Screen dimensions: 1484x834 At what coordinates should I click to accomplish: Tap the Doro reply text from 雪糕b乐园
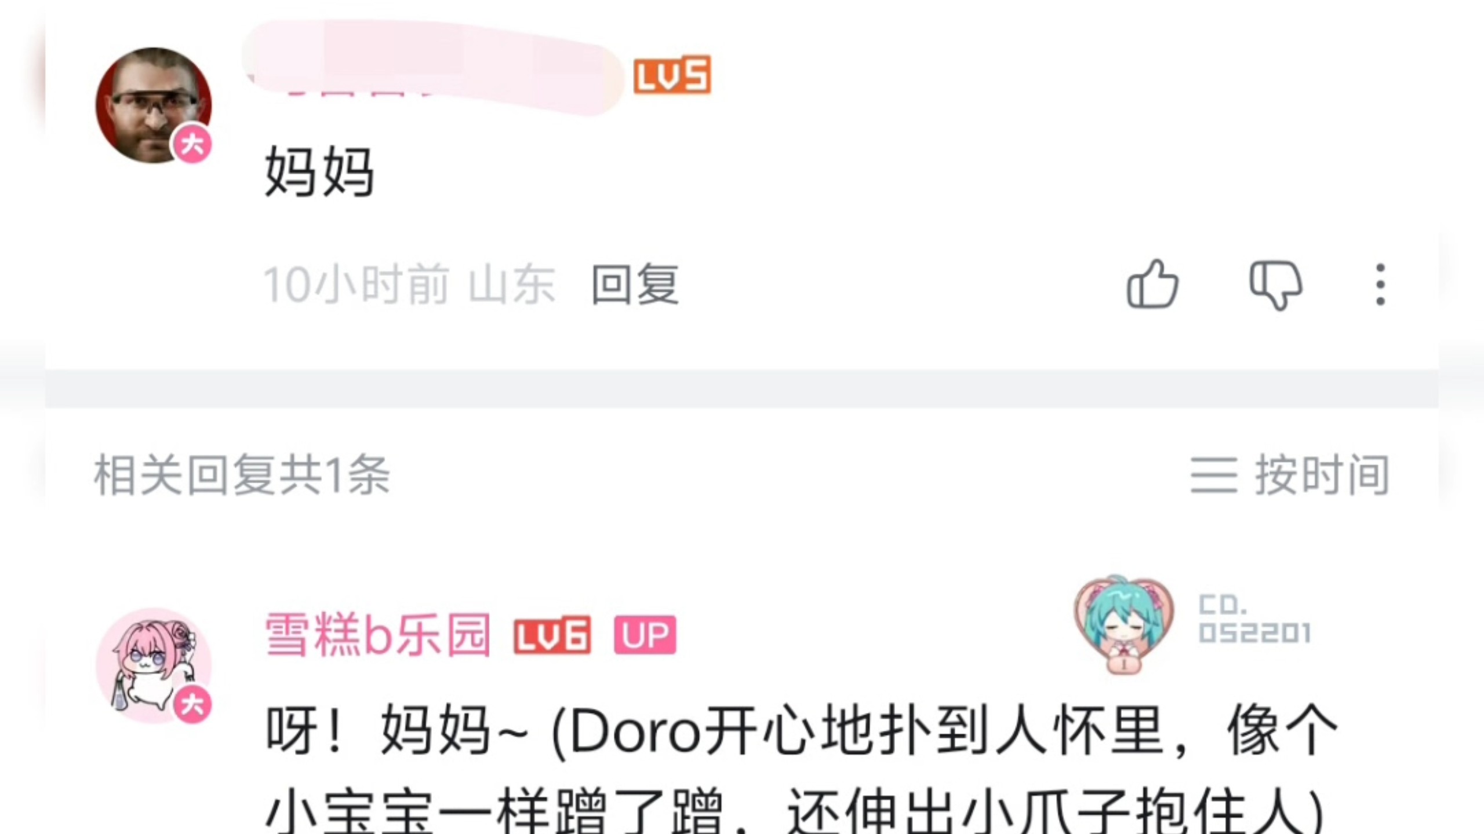pyautogui.click(x=801, y=769)
